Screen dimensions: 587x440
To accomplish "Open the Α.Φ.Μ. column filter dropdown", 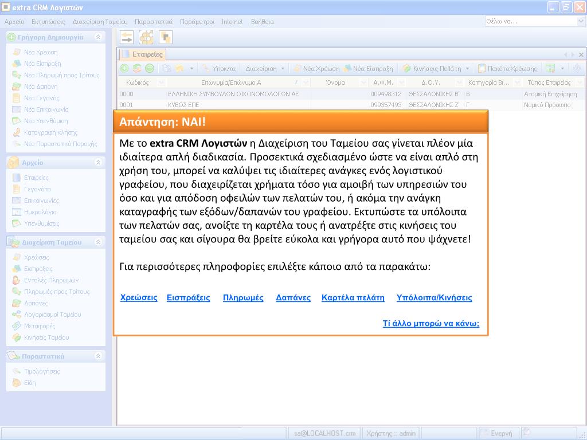I will [x=402, y=82].
